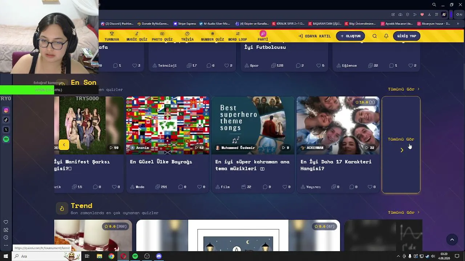Click the Eğlence category tag
Image resolution: width=465 pixels, height=261 pixels.
(347, 66)
